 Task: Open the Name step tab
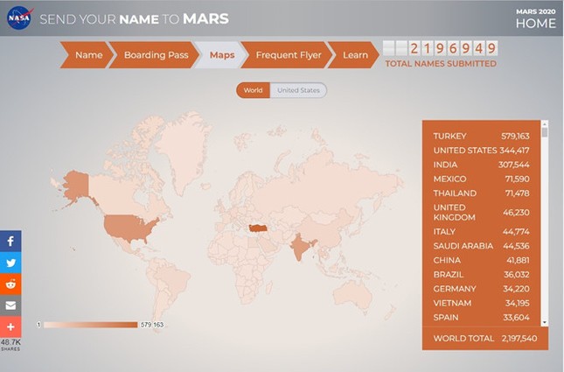(87, 55)
